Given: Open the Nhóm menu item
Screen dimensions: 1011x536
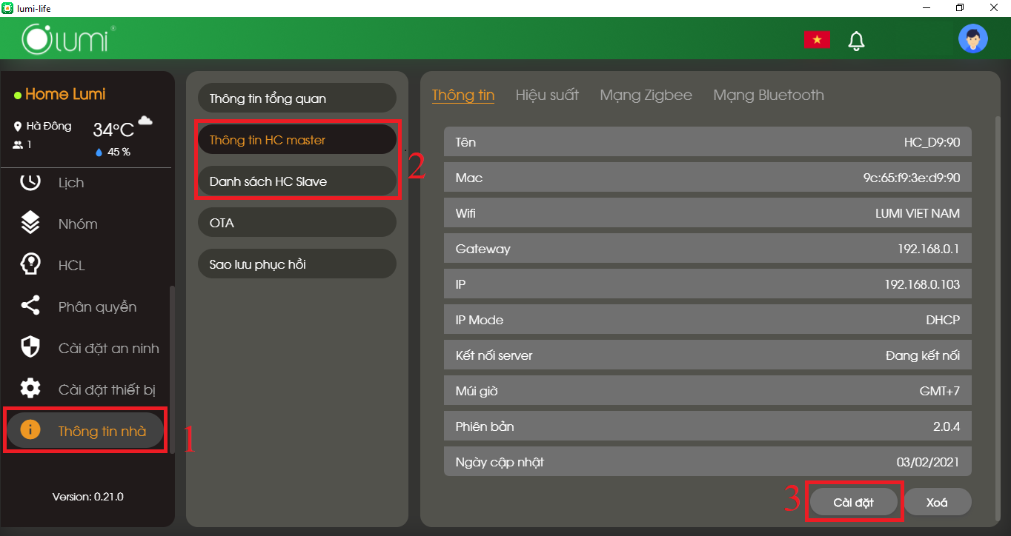Looking at the screenshot, I should pyautogui.click(x=78, y=224).
